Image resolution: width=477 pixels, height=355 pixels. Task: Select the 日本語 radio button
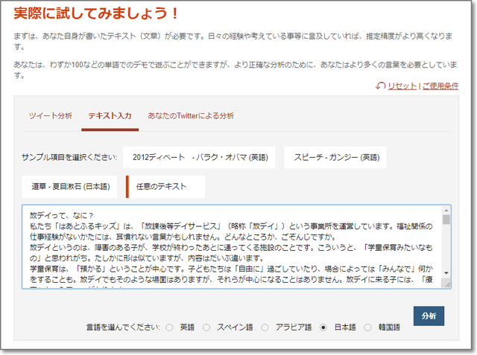[323, 327]
